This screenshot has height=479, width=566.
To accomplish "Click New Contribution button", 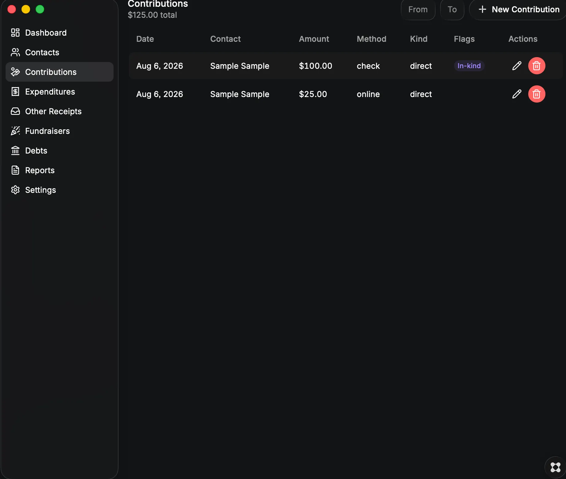I will point(518,10).
